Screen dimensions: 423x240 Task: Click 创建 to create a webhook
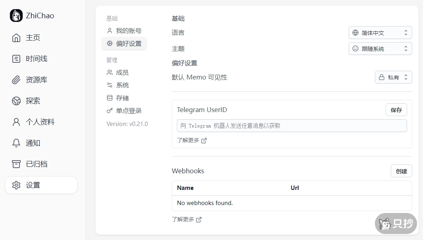401,171
